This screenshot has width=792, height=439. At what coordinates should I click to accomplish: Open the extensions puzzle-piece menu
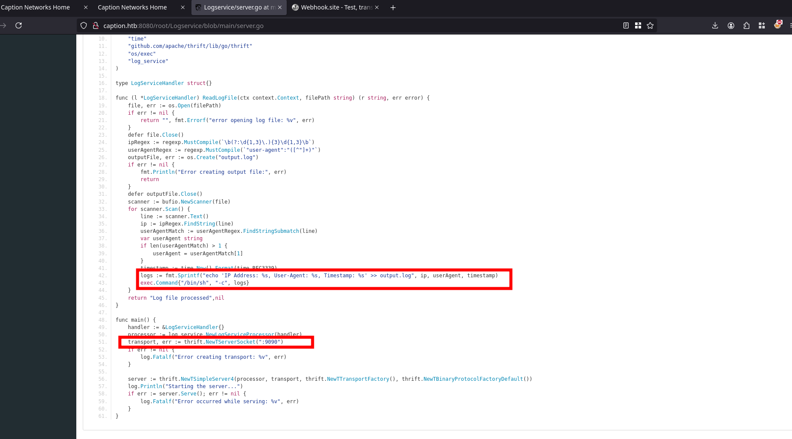coord(746,25)
